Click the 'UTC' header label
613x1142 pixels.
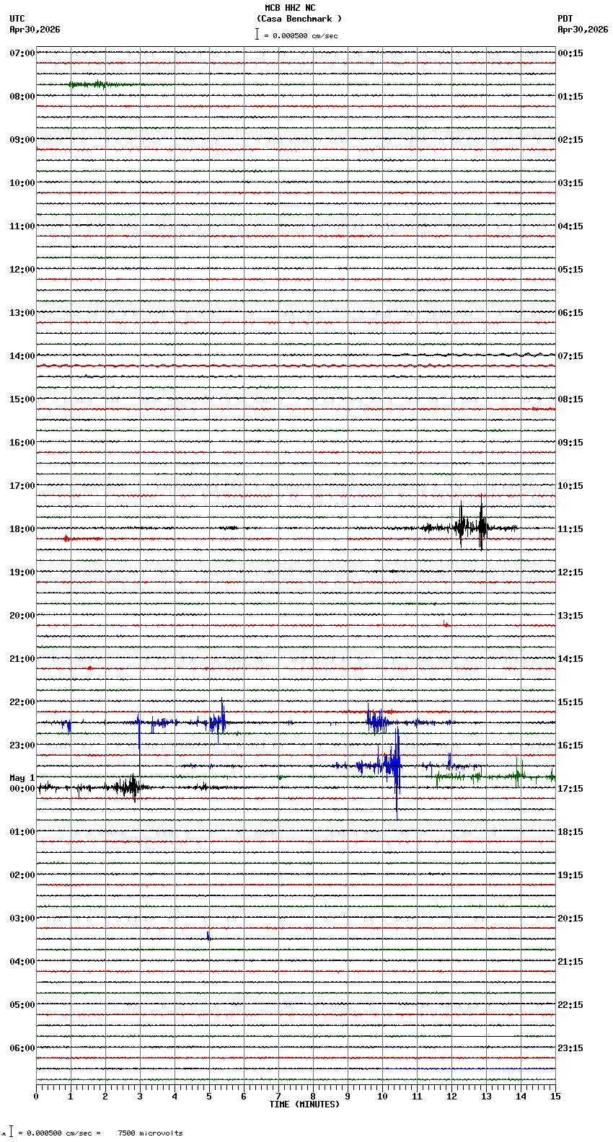point(17,19)
